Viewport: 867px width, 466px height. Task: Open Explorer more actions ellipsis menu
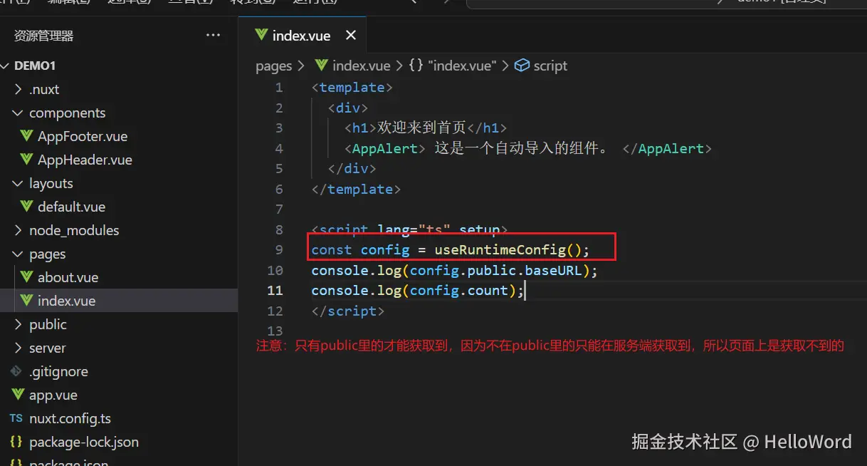point(213,35)
